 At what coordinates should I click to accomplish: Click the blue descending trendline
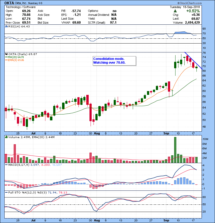pyautogui.click(x=193, y=60)
